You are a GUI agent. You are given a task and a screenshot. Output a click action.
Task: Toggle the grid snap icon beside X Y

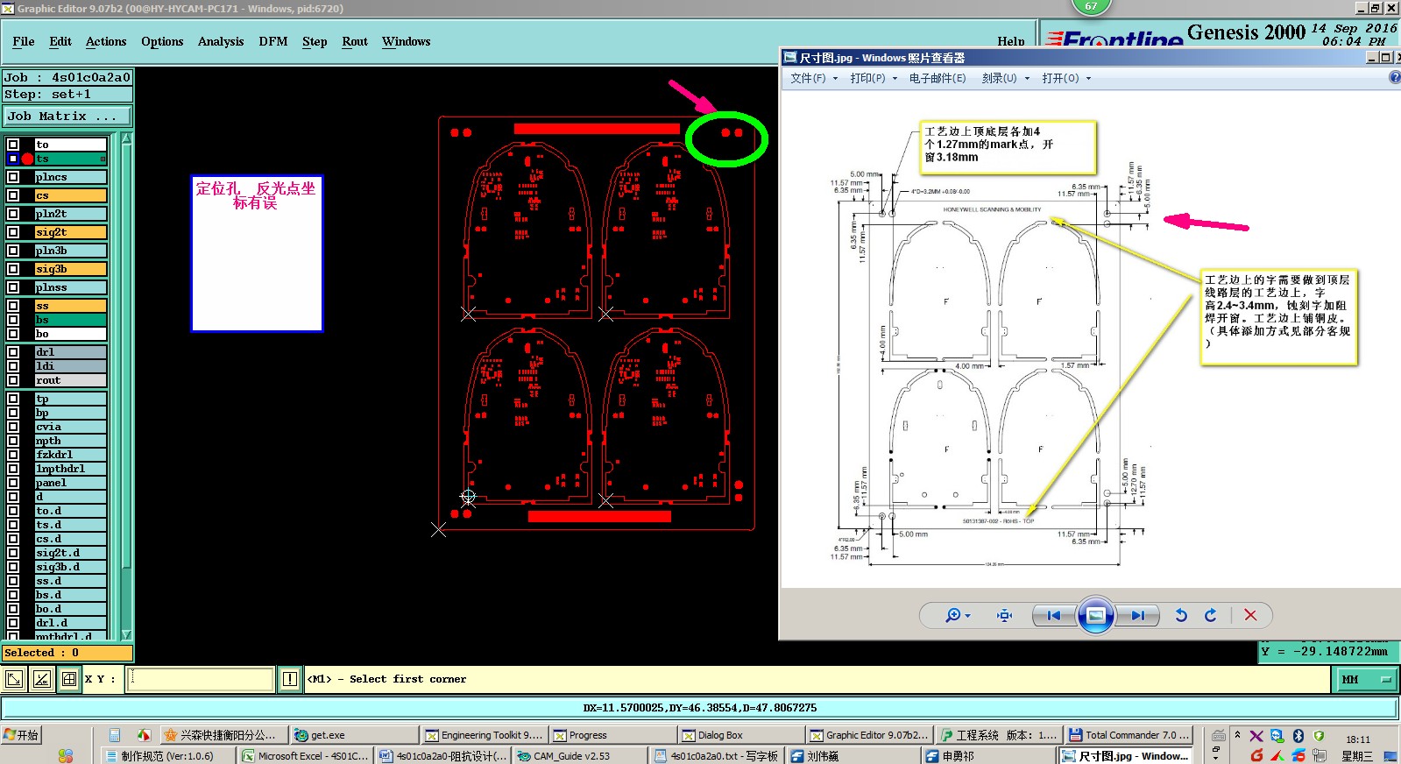69,679
